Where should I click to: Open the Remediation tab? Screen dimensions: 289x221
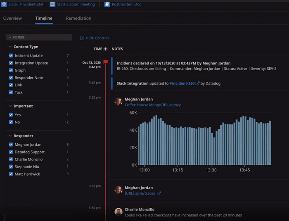tap(78, 18)
